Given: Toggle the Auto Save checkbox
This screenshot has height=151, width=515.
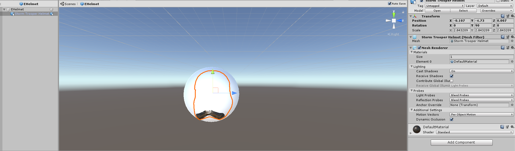Looking at the screenshot, I should point(390,3).
